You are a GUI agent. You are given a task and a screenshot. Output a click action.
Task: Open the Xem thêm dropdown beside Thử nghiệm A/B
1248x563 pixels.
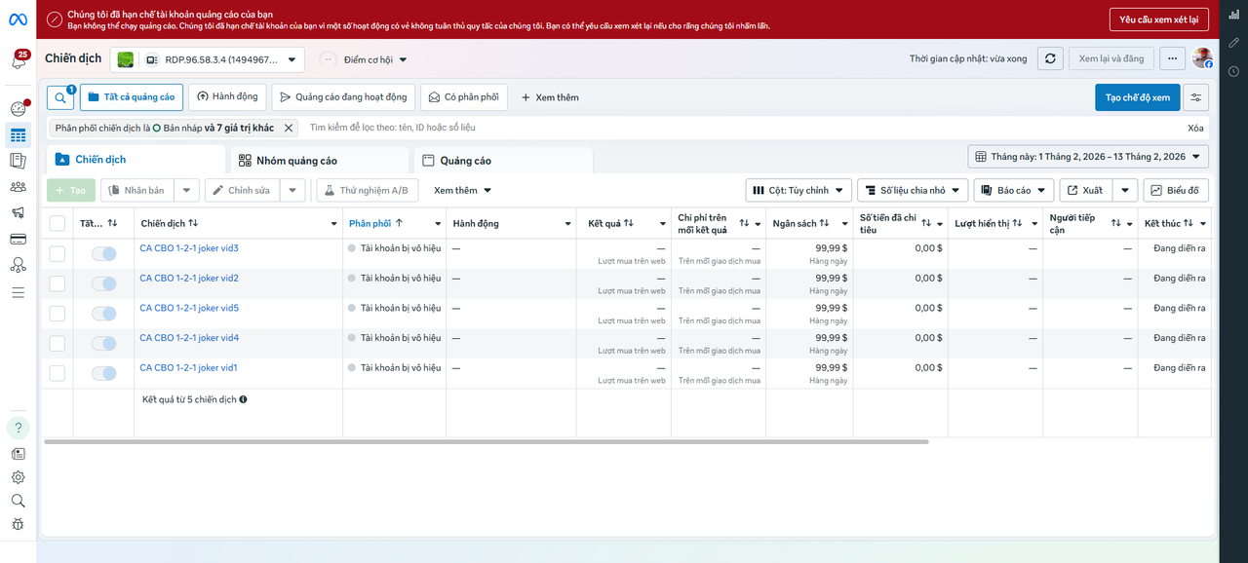pyautogui.click(x=462, y=190)
